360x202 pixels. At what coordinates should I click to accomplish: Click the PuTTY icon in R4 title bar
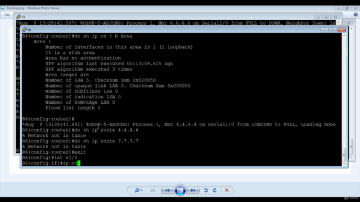[19, 17]
